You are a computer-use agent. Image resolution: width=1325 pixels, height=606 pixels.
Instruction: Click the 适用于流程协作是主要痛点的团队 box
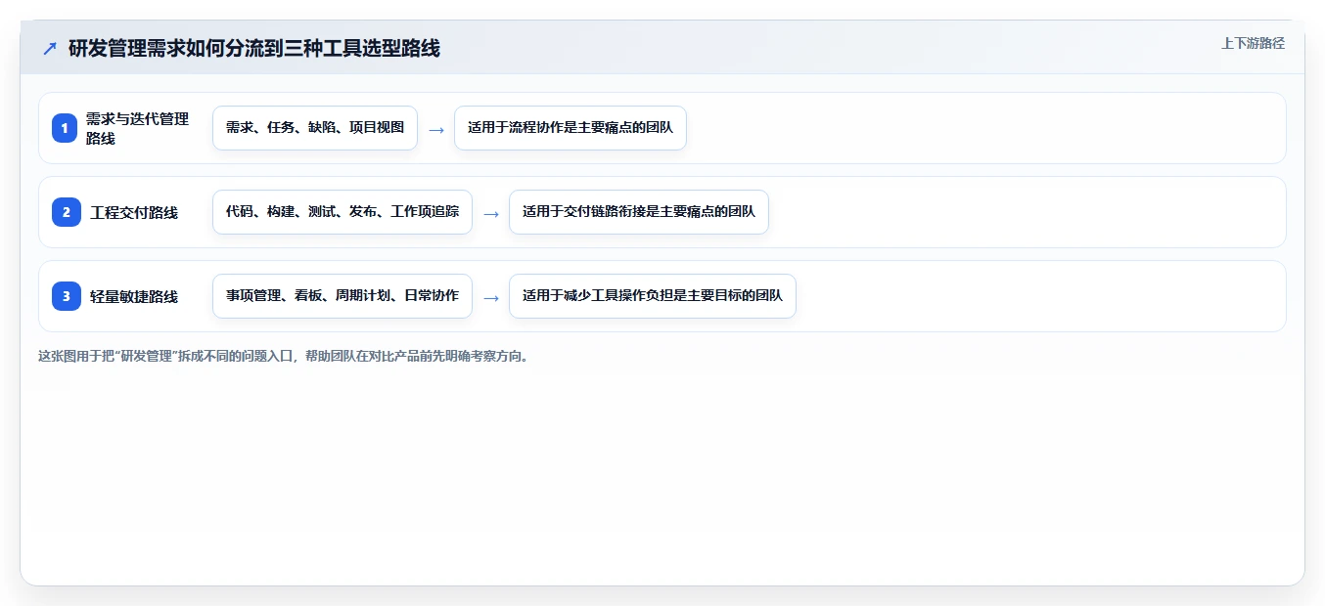[x=571, y=128]
